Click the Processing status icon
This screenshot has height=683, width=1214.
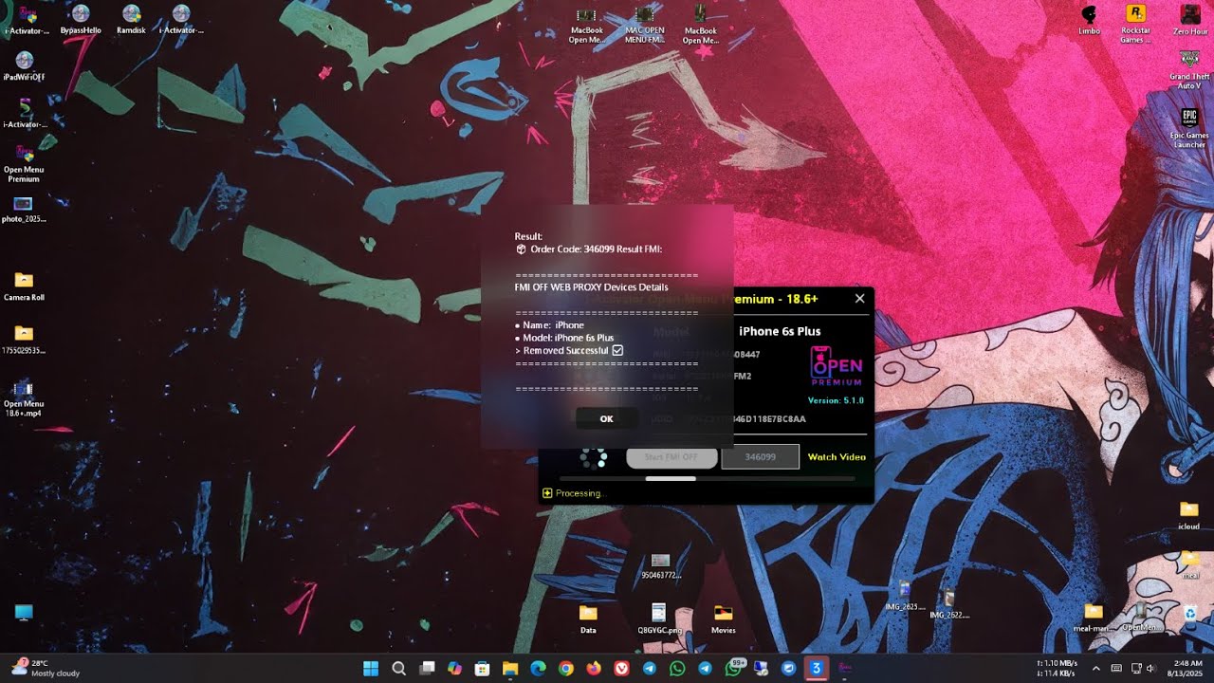[x=547, y=493]
